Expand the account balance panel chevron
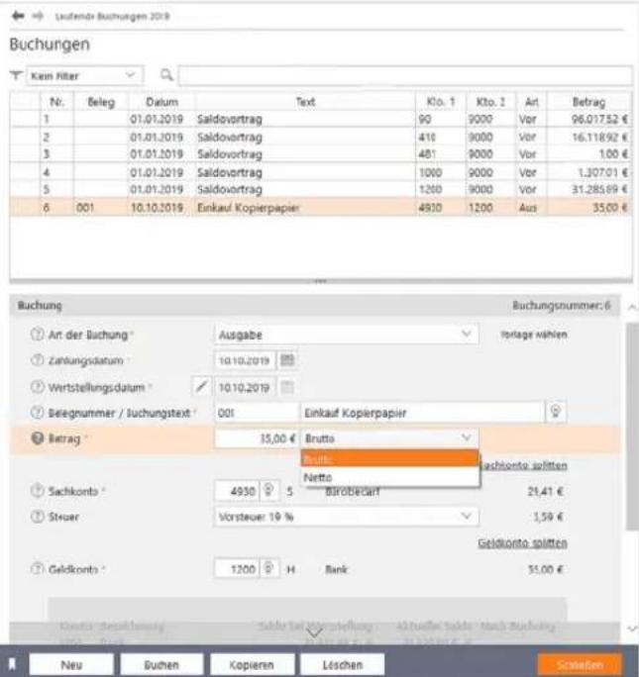Screen dimensions: 639x677 (314, 632)
